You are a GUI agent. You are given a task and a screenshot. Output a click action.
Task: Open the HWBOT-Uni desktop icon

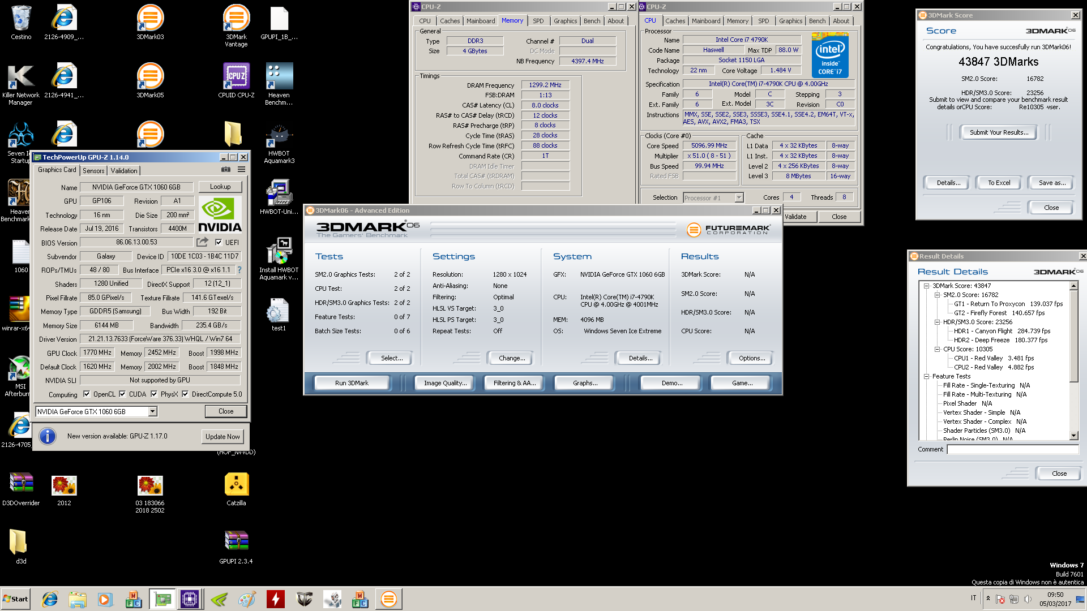(279, 197)
